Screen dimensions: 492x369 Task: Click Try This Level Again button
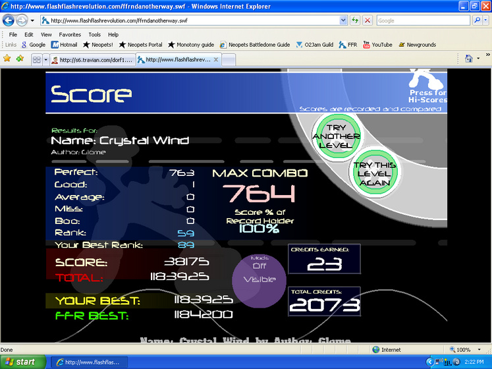click(375, 174)
